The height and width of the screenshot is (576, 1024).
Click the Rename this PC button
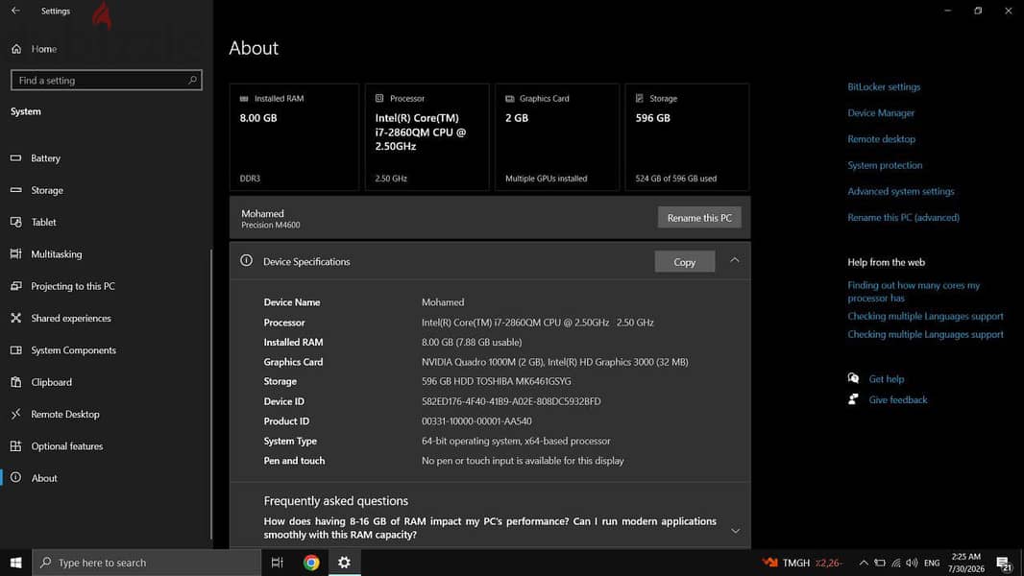tap(699, 218)
